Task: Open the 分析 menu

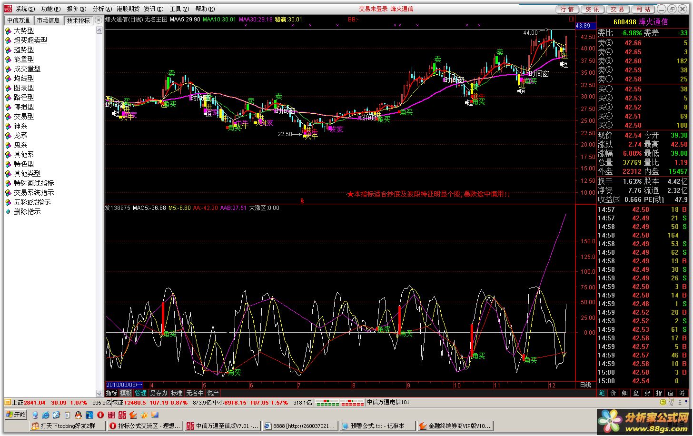Action: click(x=102, y=9)
